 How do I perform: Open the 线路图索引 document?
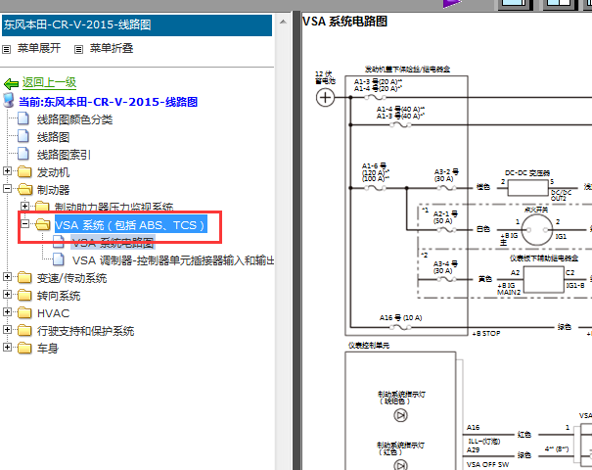point(64,155)
